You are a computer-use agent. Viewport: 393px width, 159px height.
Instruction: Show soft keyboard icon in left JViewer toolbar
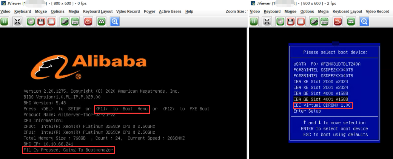75,22
